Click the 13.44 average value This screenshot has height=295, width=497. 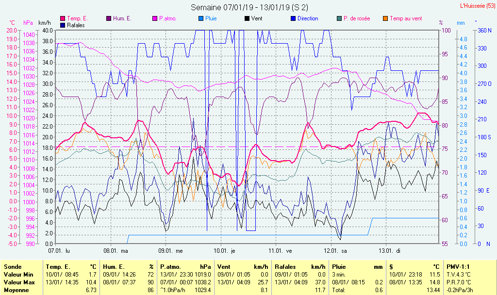[433, 290]
